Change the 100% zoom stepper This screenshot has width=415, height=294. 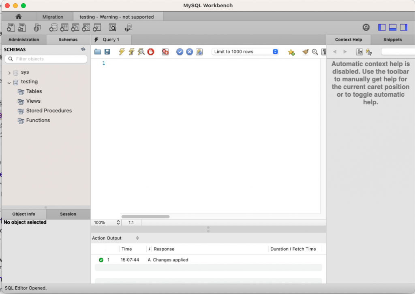point(118,222)
